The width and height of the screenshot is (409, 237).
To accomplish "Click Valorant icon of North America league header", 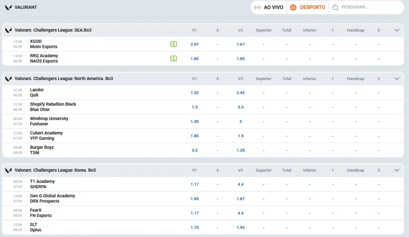I will point(8,79).
